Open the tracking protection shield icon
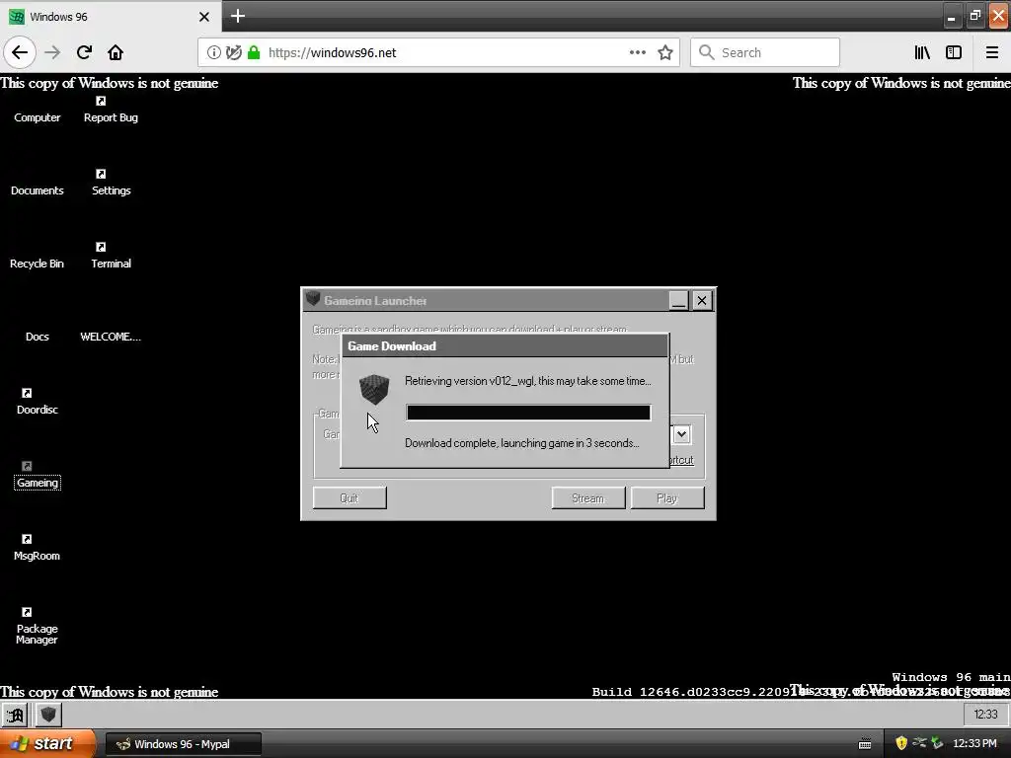 click(x=234, y=52)
